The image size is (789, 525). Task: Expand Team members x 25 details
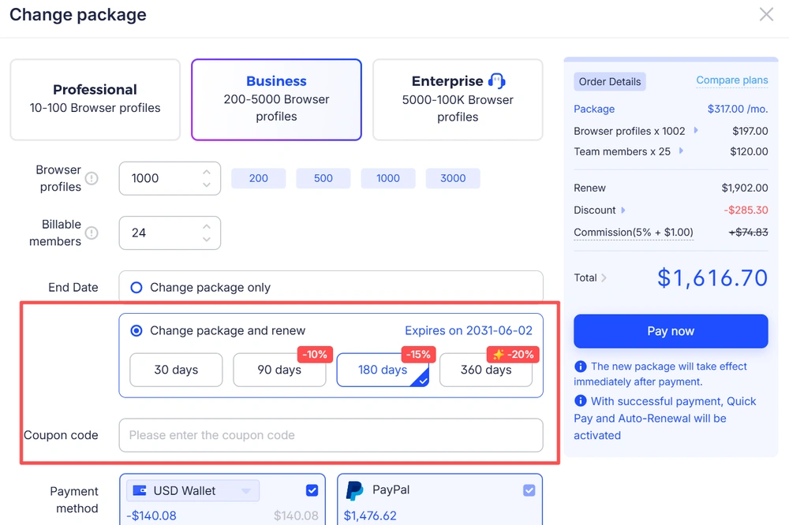(x=681, y=151)
